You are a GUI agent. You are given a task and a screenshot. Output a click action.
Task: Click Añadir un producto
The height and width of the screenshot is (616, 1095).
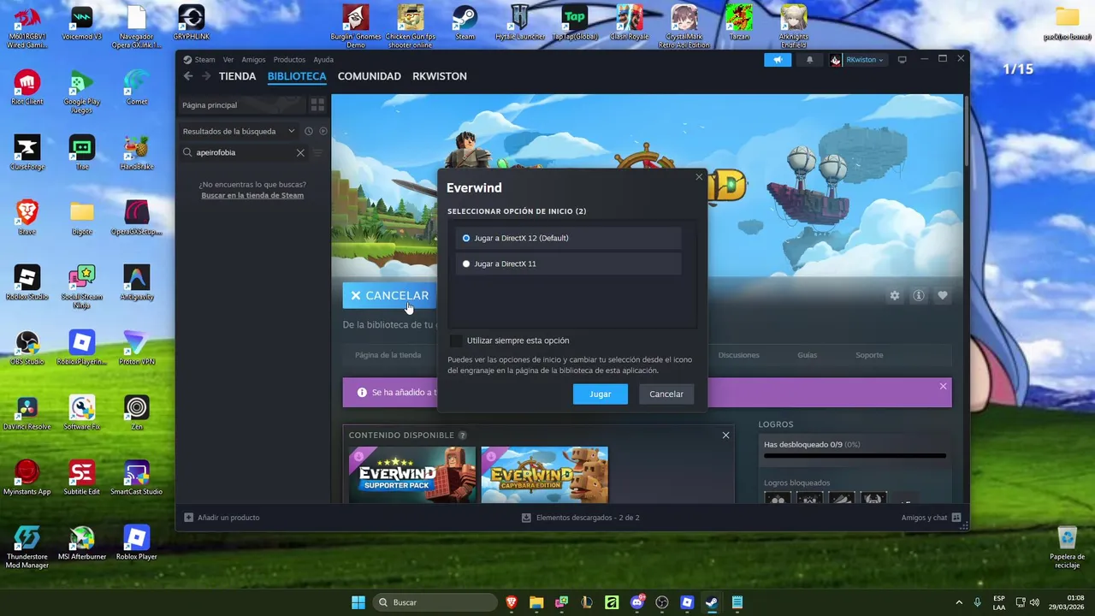tap(222, 518)
